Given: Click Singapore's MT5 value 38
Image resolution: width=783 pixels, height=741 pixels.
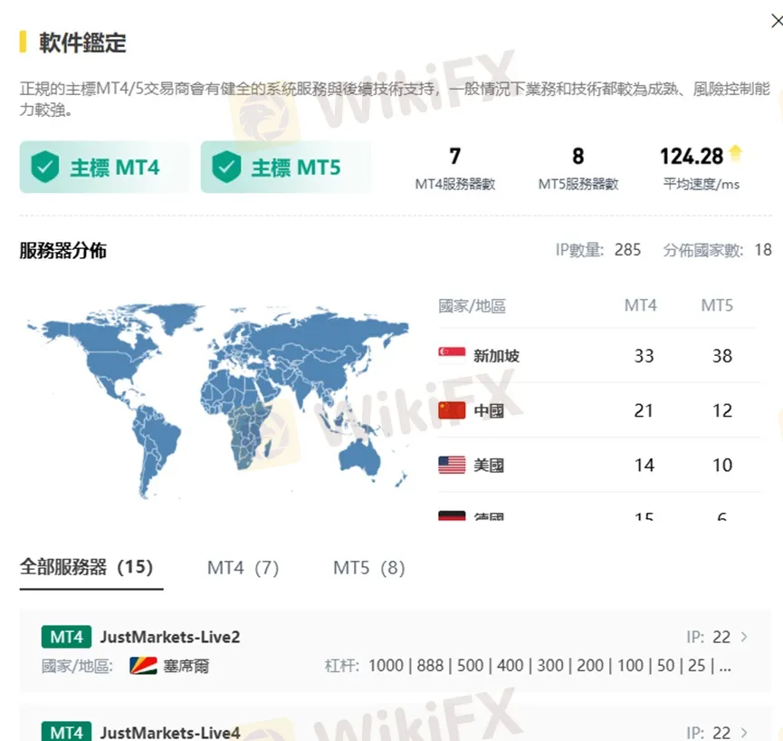Looking at the screenshot, I should 722,356.
